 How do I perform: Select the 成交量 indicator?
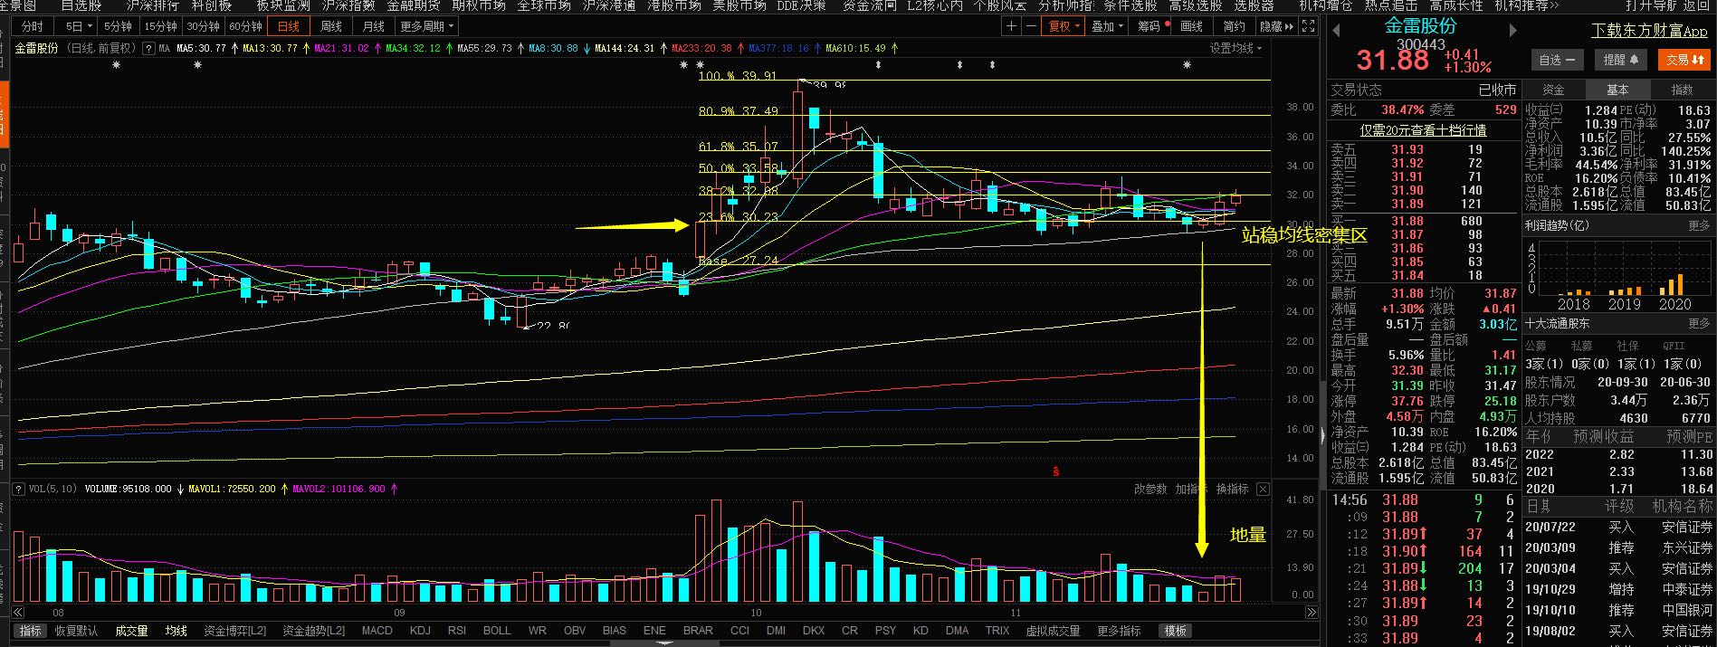pyautogui.click(x=131, y=631)
